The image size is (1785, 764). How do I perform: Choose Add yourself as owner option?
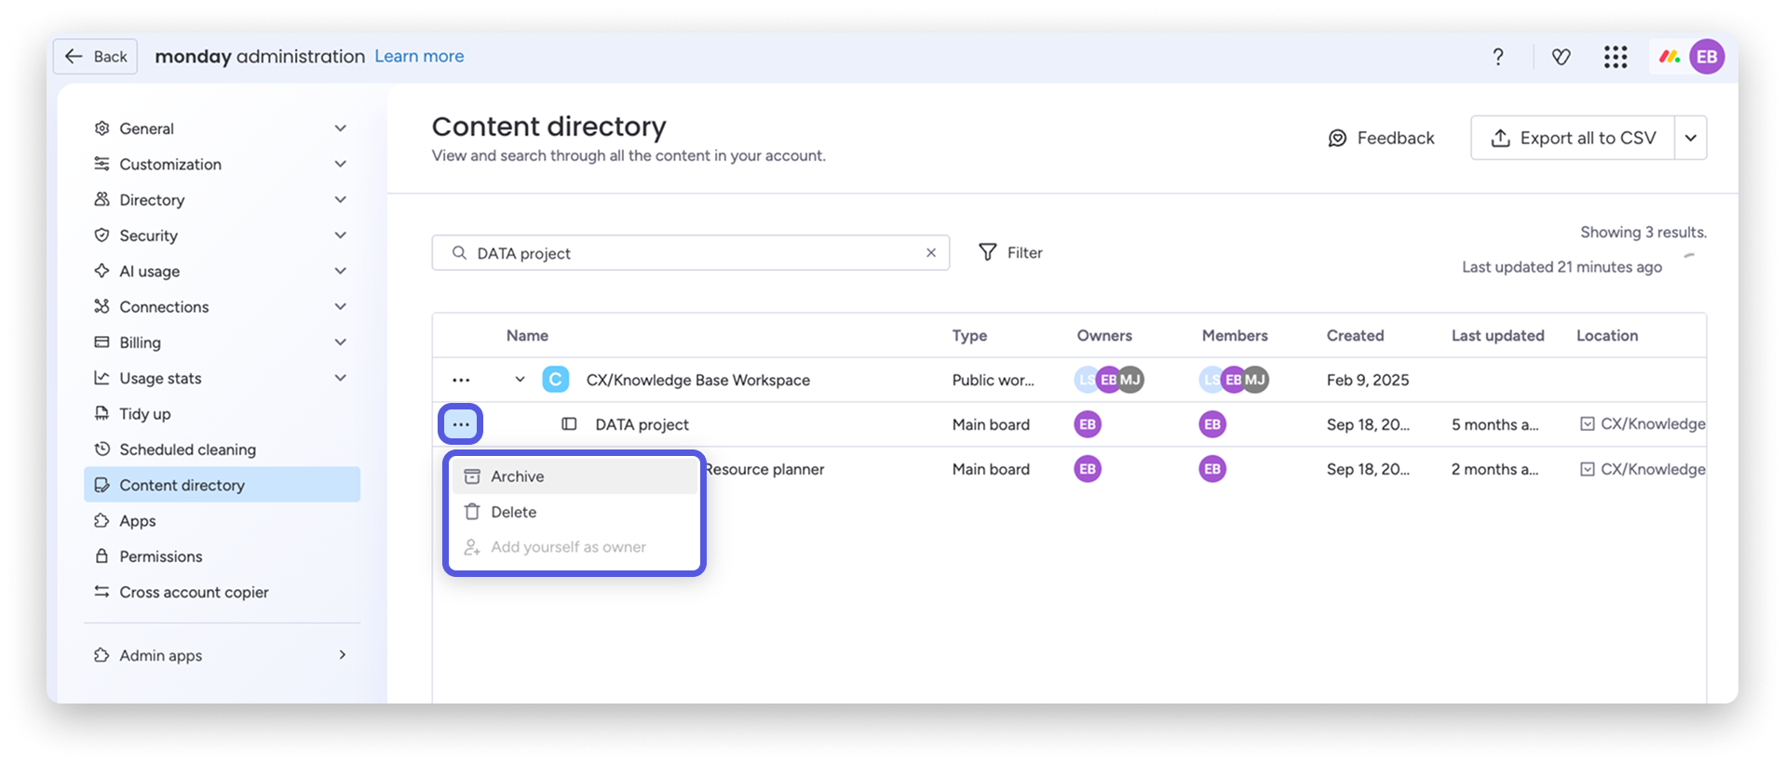pyautogui.click(x=575, y=547)
